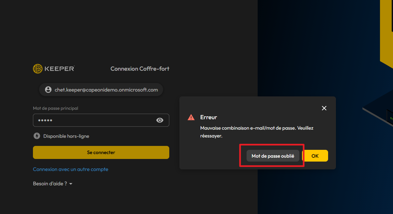Click the Se connecter button
Screen dimensions: 393x214
[x=101, y=152]
